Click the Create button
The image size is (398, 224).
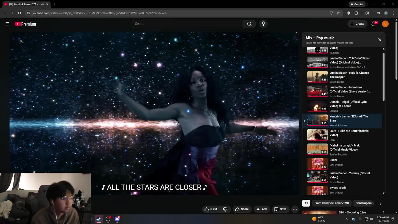[x=357, y=24]
